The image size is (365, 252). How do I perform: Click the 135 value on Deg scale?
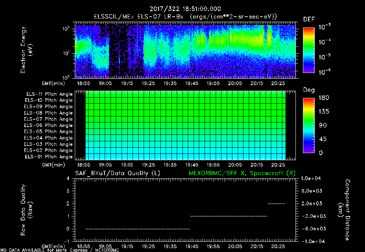pyautogui.click(x=324, y=112)
